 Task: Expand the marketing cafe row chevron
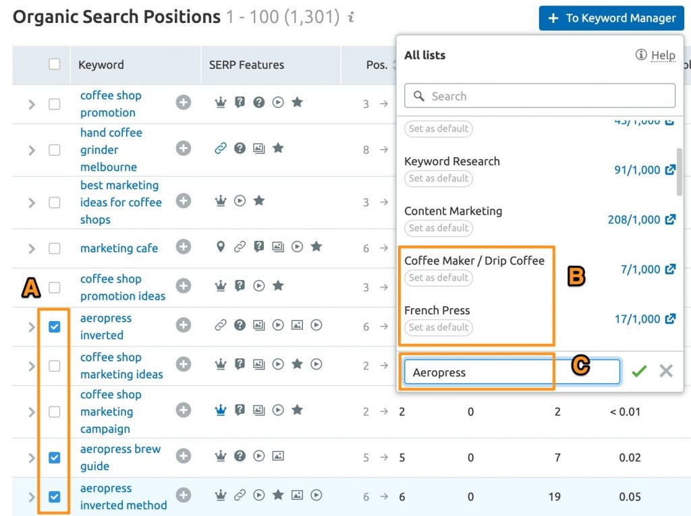pos(32,247)
